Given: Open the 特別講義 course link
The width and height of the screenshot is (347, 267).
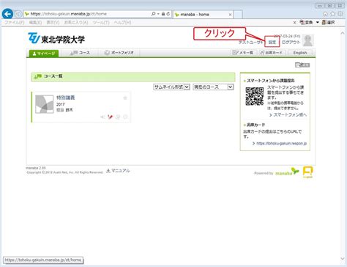Looking at the screenshot, I should pyautogui.click(x=66, y=98).
